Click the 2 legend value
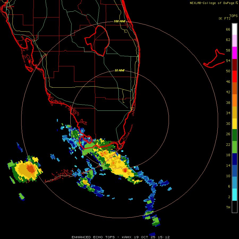Screen dimensions: 239x239 [x=229, y=197]
